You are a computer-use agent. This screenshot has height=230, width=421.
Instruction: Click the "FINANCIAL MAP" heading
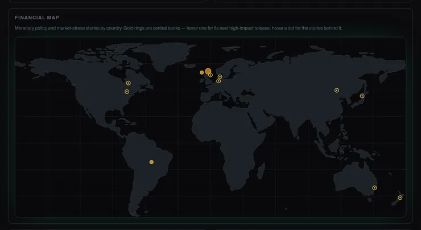37,18
